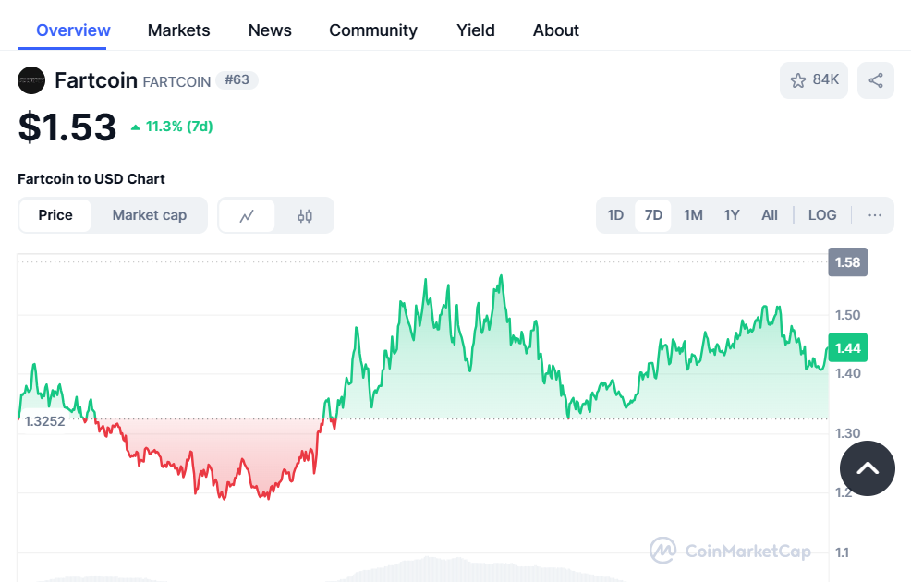Open the News tab
911x582 pixels.
coord(270,30)
